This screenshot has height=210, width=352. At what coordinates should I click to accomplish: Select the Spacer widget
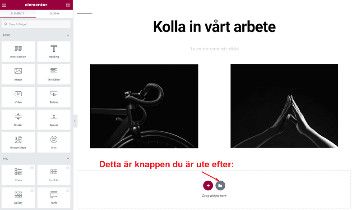tap(54, 120)
